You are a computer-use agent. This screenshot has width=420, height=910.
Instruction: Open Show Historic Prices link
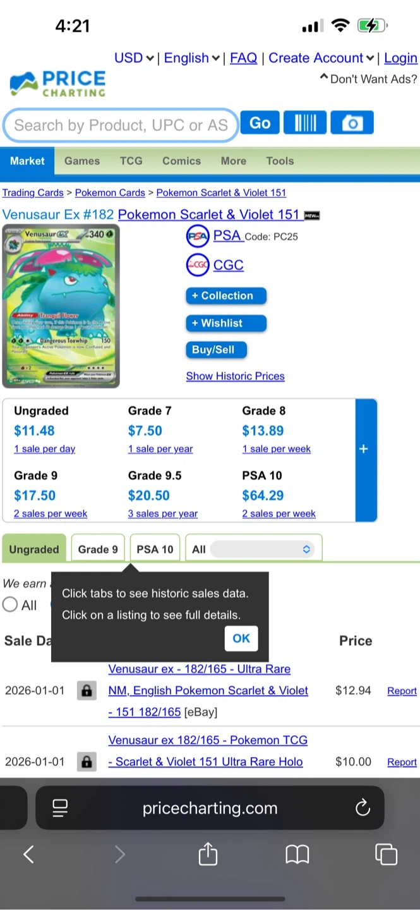click(235, 376)
